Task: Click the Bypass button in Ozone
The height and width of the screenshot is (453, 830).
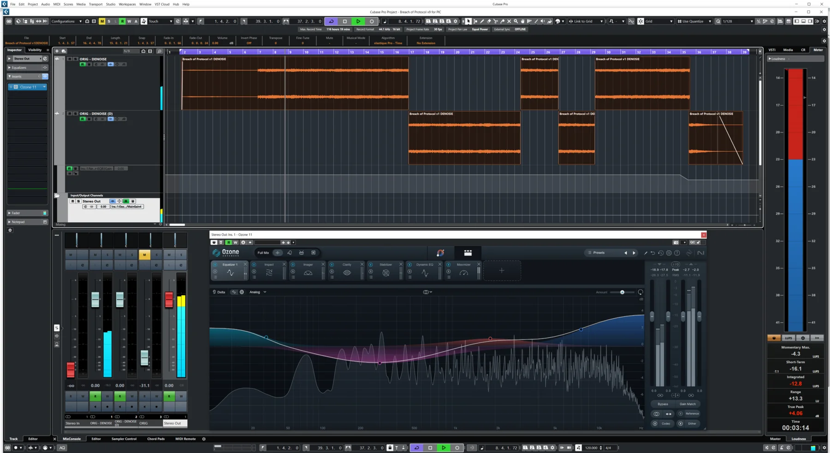Action: pos(663,404)
